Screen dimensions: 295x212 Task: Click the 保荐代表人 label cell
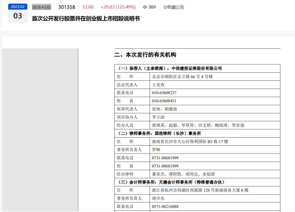click(132, 109)
